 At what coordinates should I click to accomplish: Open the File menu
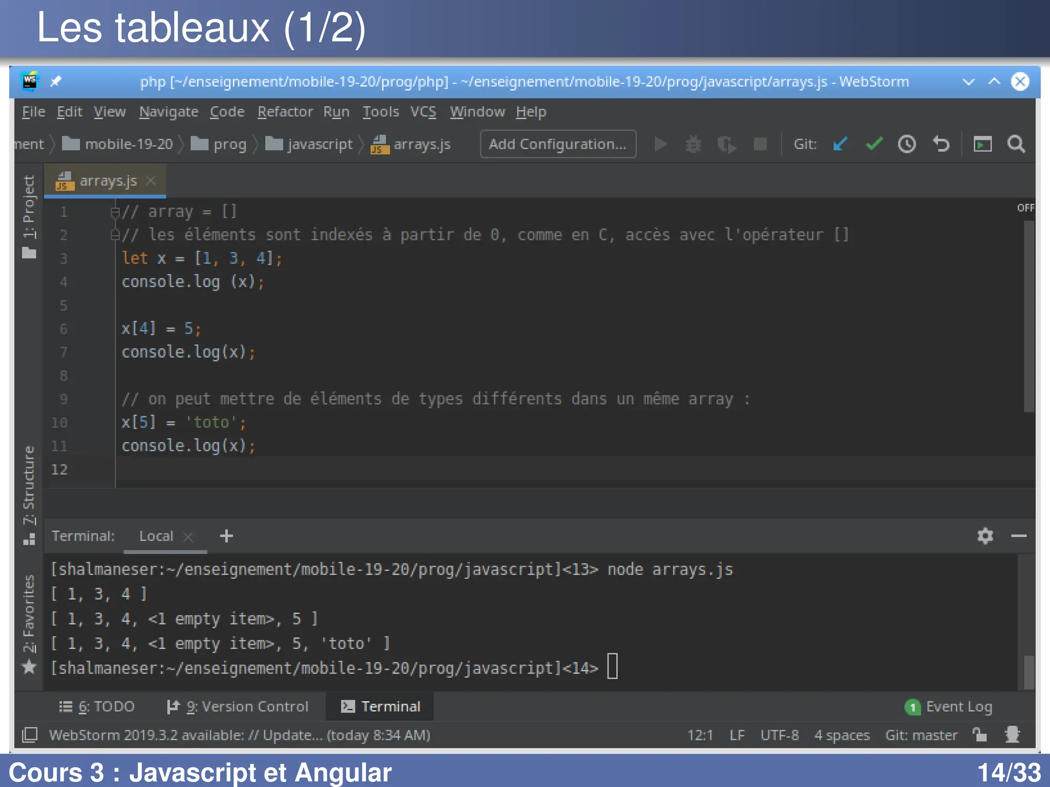coord(33,112)
